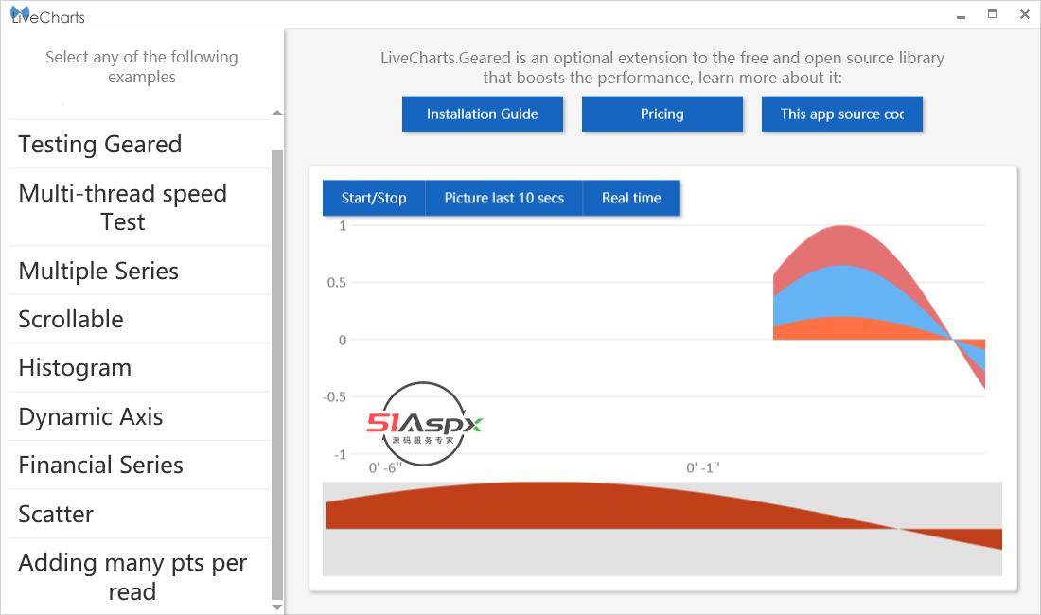Click the X-axis label 0' -6"

(386, 467)
